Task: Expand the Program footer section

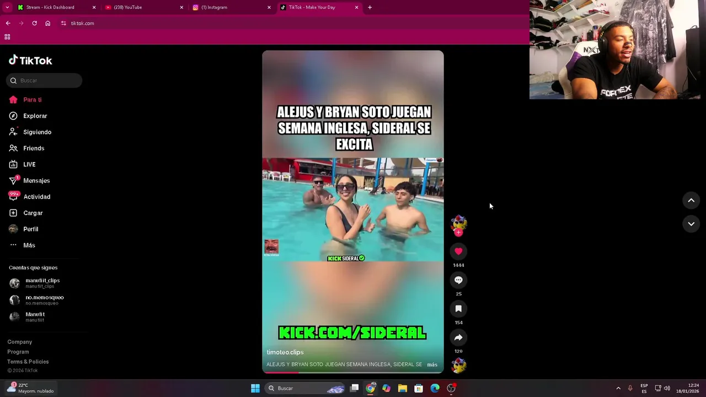Action: pyautogui.click(x=18, y=352)
